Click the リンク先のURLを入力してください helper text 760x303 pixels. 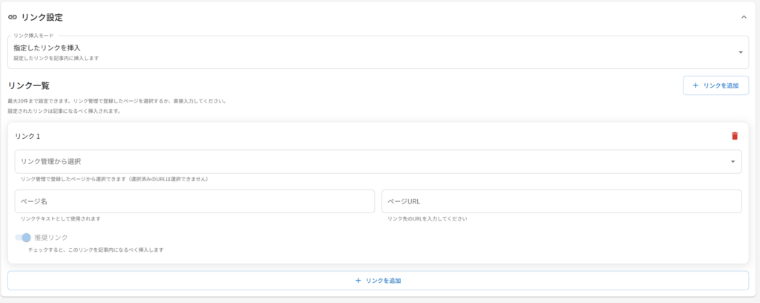pos(427,219)
